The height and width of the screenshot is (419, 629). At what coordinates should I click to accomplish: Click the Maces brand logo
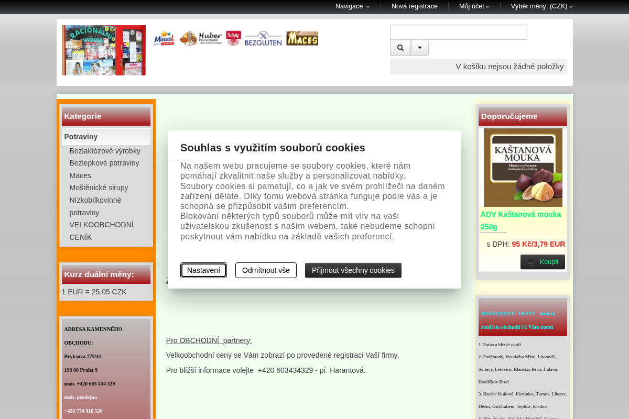[x=302, y=38]
